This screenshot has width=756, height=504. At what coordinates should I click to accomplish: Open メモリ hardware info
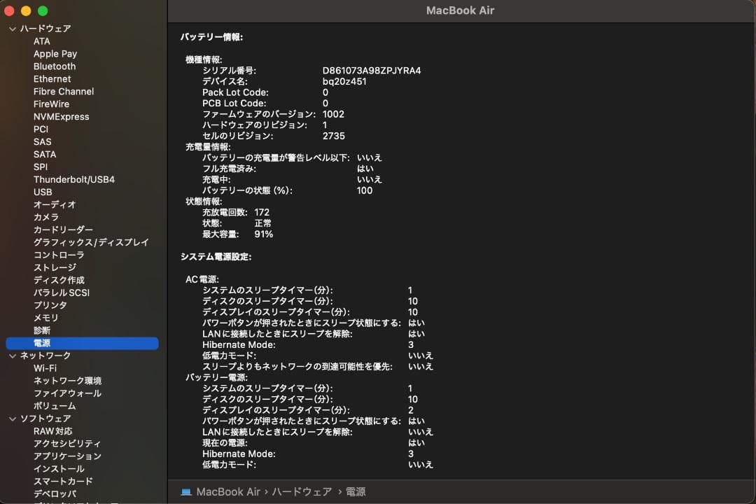(45, 318)
